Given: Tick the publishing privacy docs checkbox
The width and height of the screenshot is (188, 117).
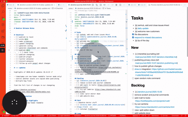Looking at the screenshot, I should coord(133,60).
